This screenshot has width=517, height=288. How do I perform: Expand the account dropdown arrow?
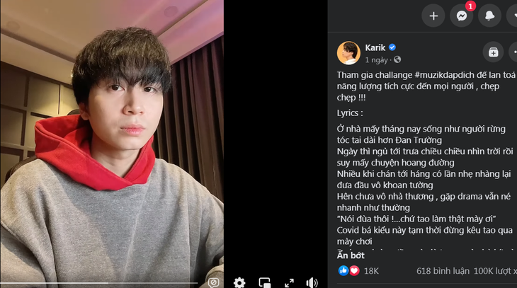pos(513,16)
